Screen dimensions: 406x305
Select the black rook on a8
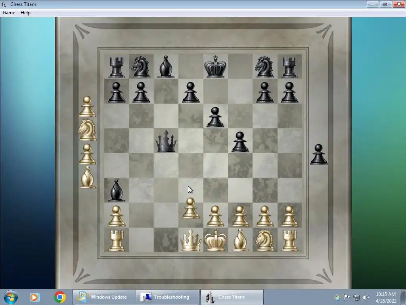116,67
